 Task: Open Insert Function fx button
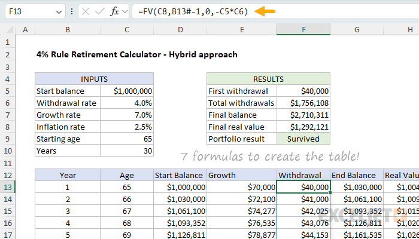(x=115, y=11)
